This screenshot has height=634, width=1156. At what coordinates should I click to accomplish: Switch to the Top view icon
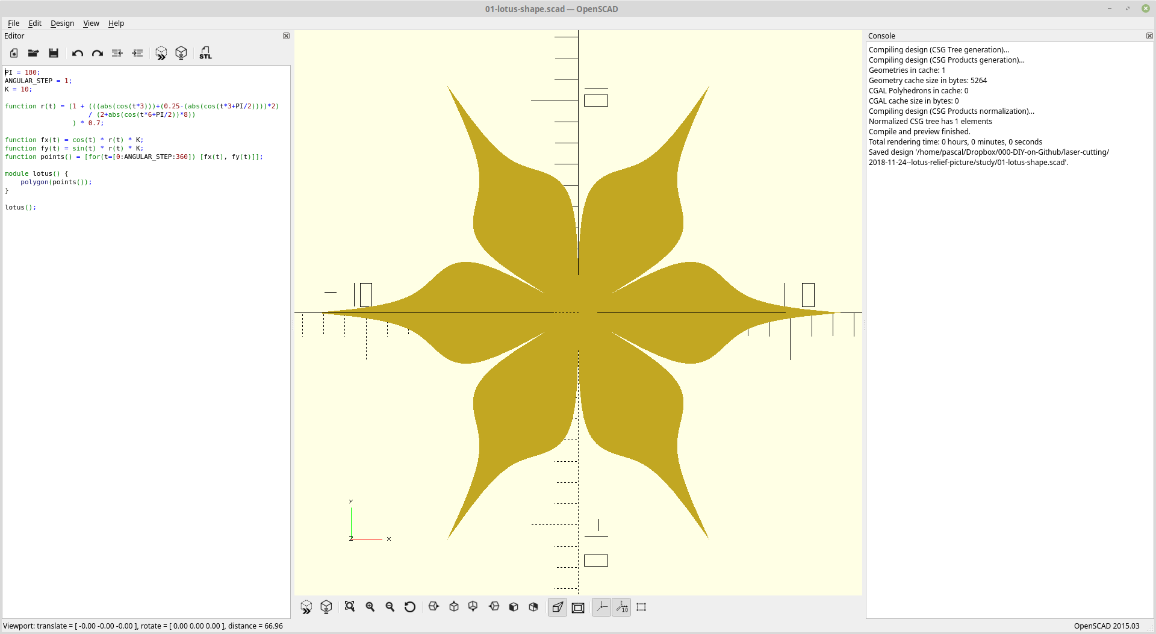(x=453, y=607)
